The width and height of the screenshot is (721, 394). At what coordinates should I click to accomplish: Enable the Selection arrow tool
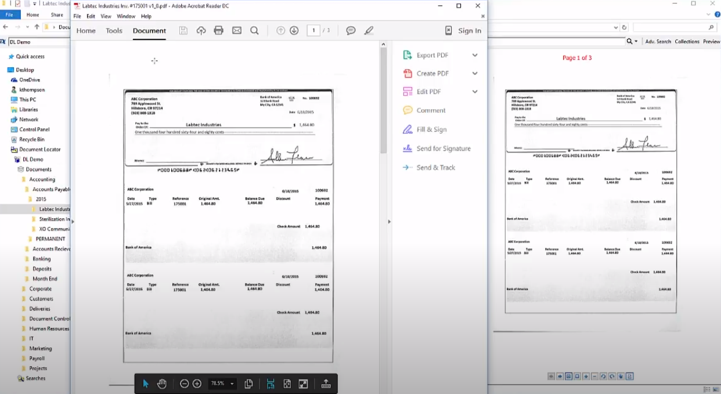tap(146, 384)
